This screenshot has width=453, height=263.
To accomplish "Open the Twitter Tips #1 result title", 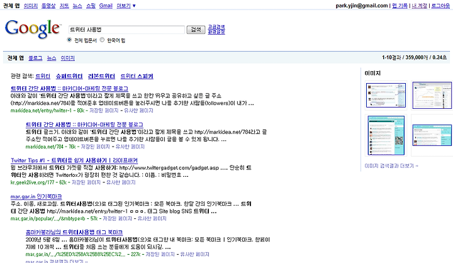I will (74, 160).
